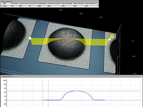Viewport: 143px width, 107px height.
Task: Click the 216.2 axis label in 3D view
Action: 134,74
